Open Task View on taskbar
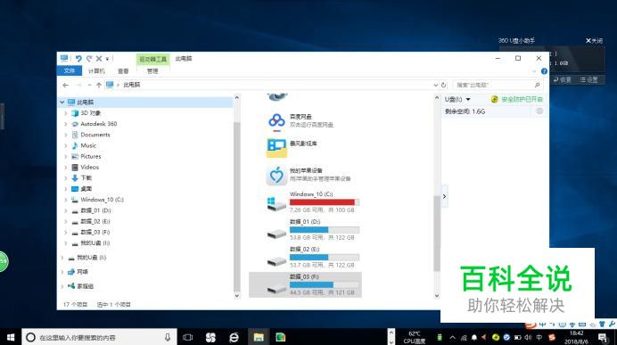The image size is (617, 345). tap(188, 338)
